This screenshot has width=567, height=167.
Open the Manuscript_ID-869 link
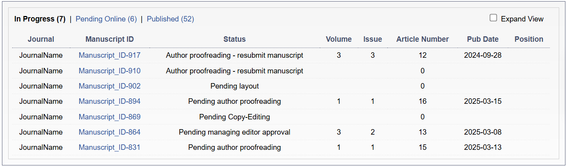point(109,117)
